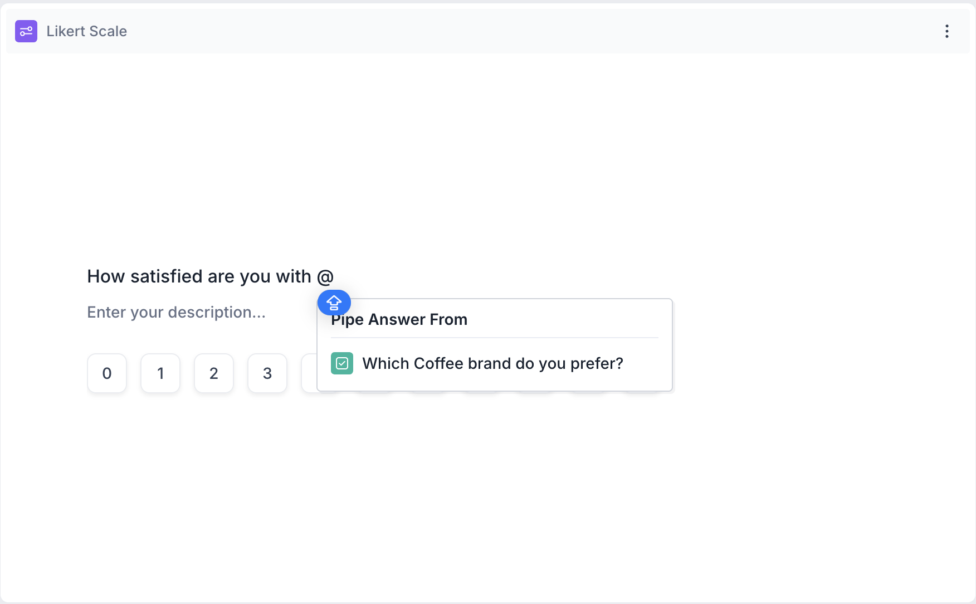This screenshot has width=976, height=604.
Task: Click the blue pipe answer arrow icon
Action: click(x=334, y=303)
